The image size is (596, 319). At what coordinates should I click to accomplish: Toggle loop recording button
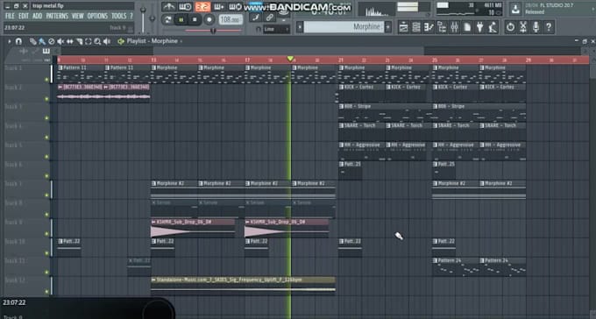click(236, 7)
